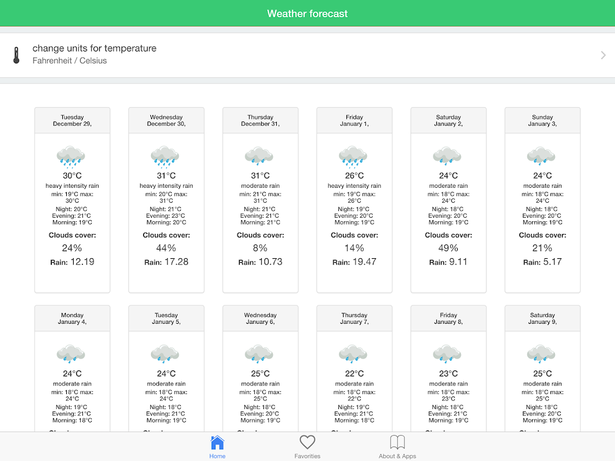The height and width of the screenshot is (461, 615).
Task: Select the Tuesday January 5 header
Action: [x=167, y=318]
